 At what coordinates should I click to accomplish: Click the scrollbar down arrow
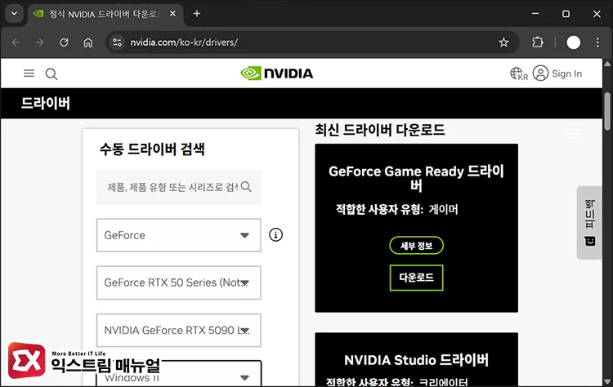[x=607, y=381]
